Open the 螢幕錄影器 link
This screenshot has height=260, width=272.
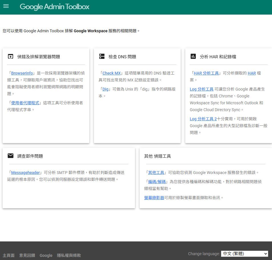click(x=154, y=197)
